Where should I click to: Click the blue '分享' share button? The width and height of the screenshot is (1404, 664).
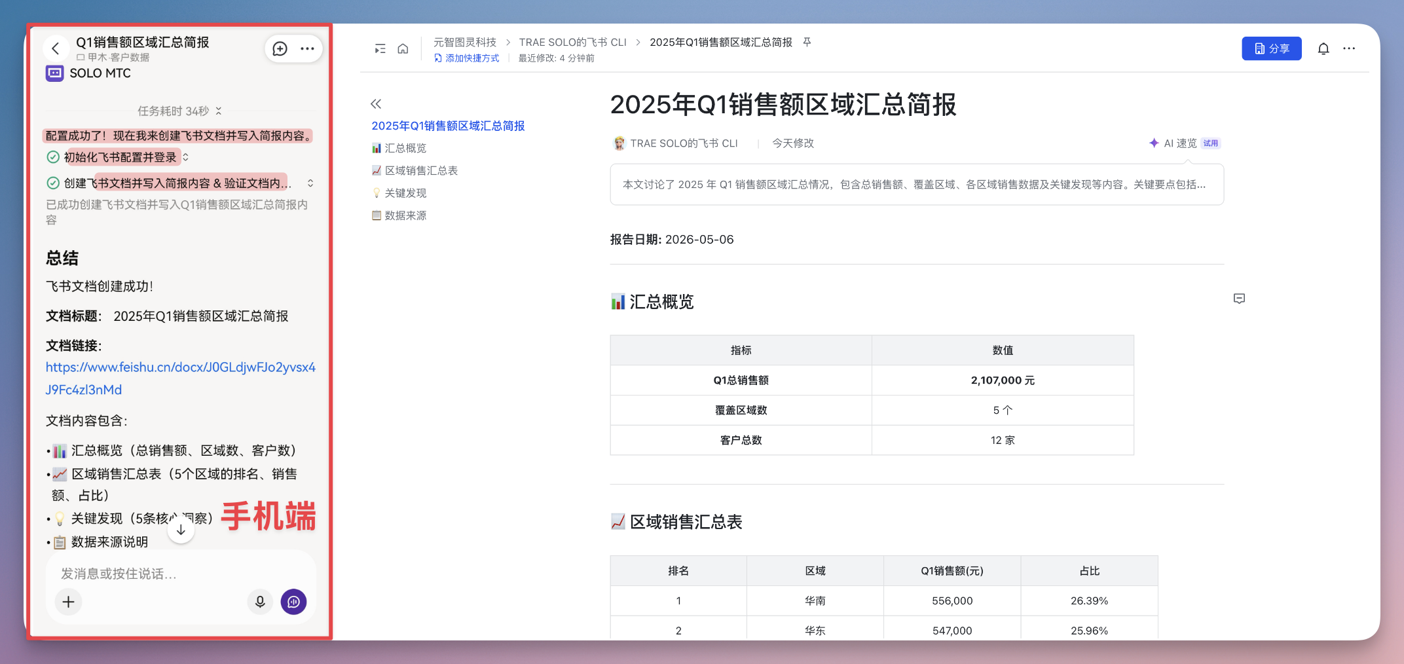(1272, 48)
